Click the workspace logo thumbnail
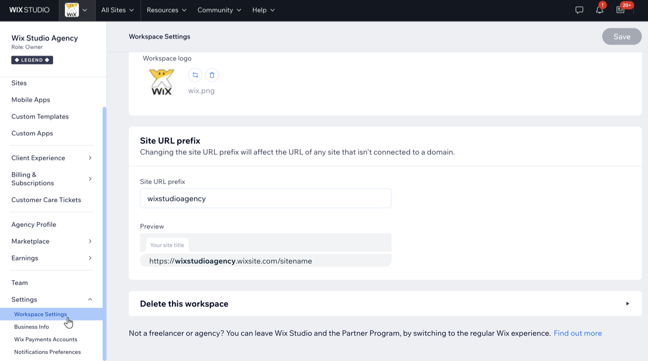The height and width of the screenshot is (361, 648). click(161, 82)
